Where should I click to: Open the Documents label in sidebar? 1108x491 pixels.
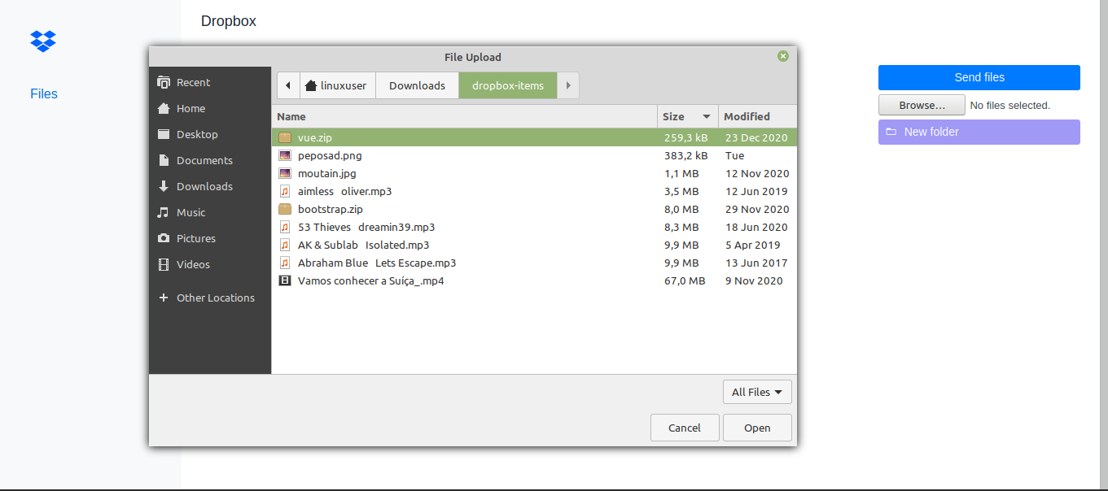click(204, 160)
